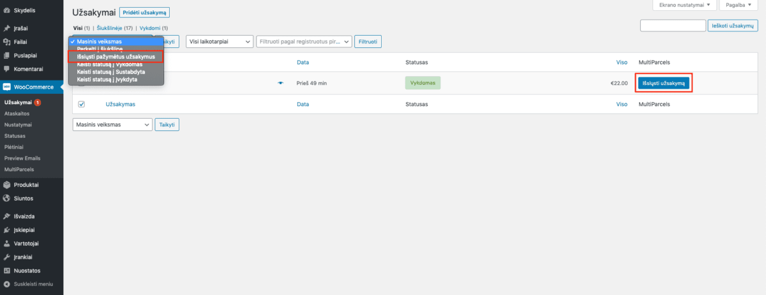The image size is (766, 295).
Task: Preview the order using the eye icon
Action: click(x=280, y=84)
